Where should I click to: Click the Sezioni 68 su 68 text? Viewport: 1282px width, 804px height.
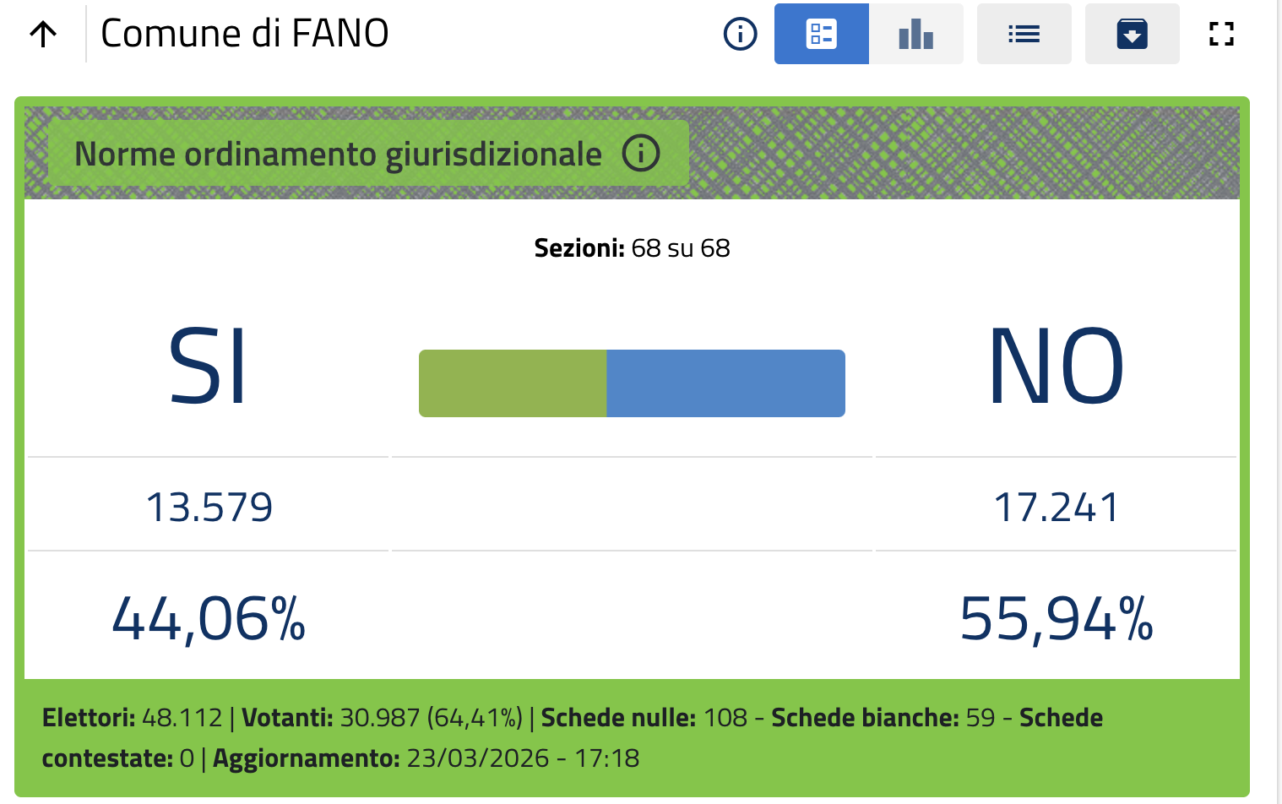[632, 248]
